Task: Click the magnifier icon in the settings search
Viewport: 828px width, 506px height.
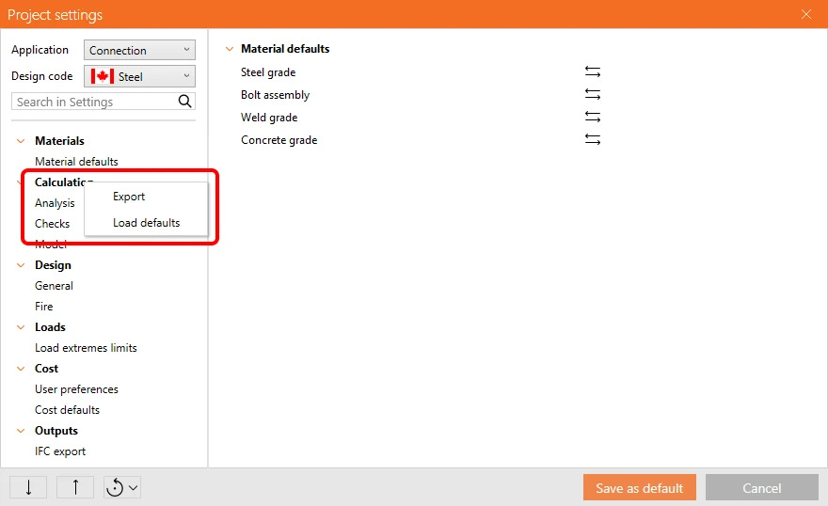Action: point(184,102)
